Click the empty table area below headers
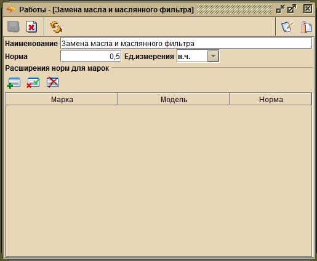 coord(158,180)
